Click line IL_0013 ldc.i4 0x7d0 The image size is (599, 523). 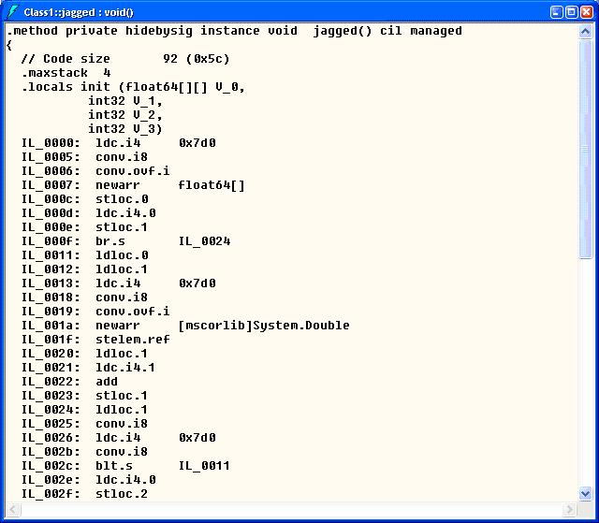click(119, 283)
